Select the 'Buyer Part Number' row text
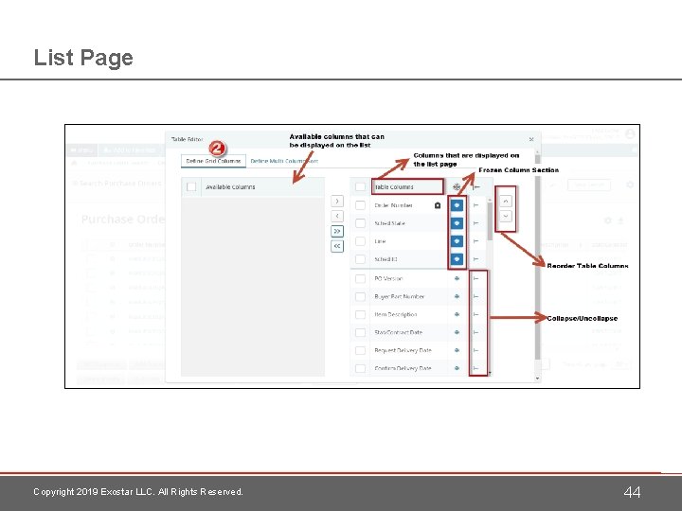The image size is (682, 511). (400, 296)
